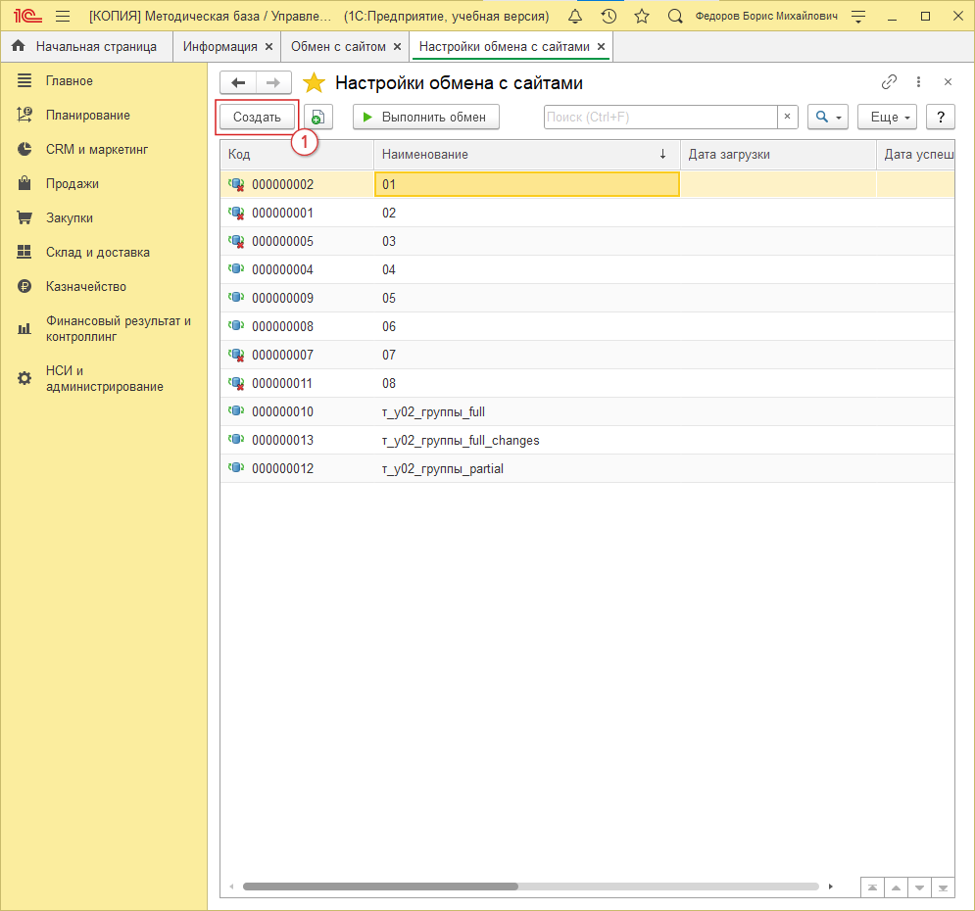Click the favorites star in title bar

642,17
